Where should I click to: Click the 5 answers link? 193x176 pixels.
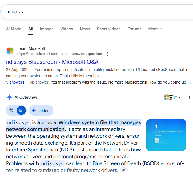pyautogui.click(x=15, y=82)
